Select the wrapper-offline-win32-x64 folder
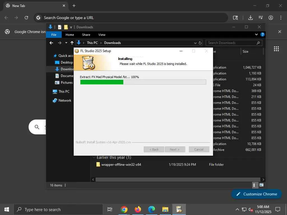 pyautogui.click(x=121, y=165)
